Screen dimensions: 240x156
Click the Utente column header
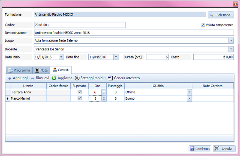pyautogui.click(x=28, y=86)
